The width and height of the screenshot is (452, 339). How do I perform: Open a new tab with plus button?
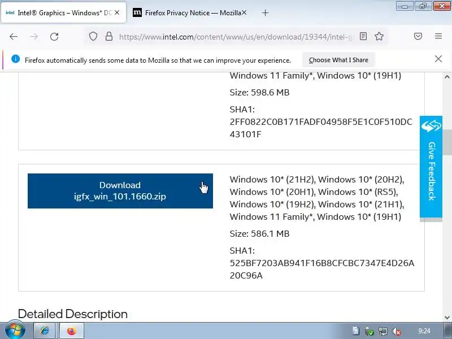[265, 12]
